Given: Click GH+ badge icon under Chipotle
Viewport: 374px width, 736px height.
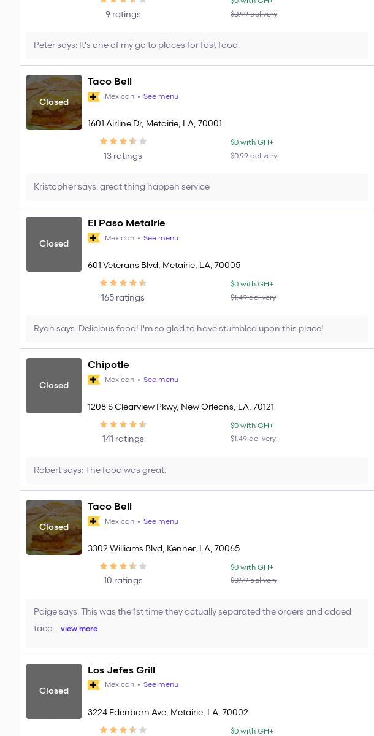Looking at the screenshot, I should 94,380.
